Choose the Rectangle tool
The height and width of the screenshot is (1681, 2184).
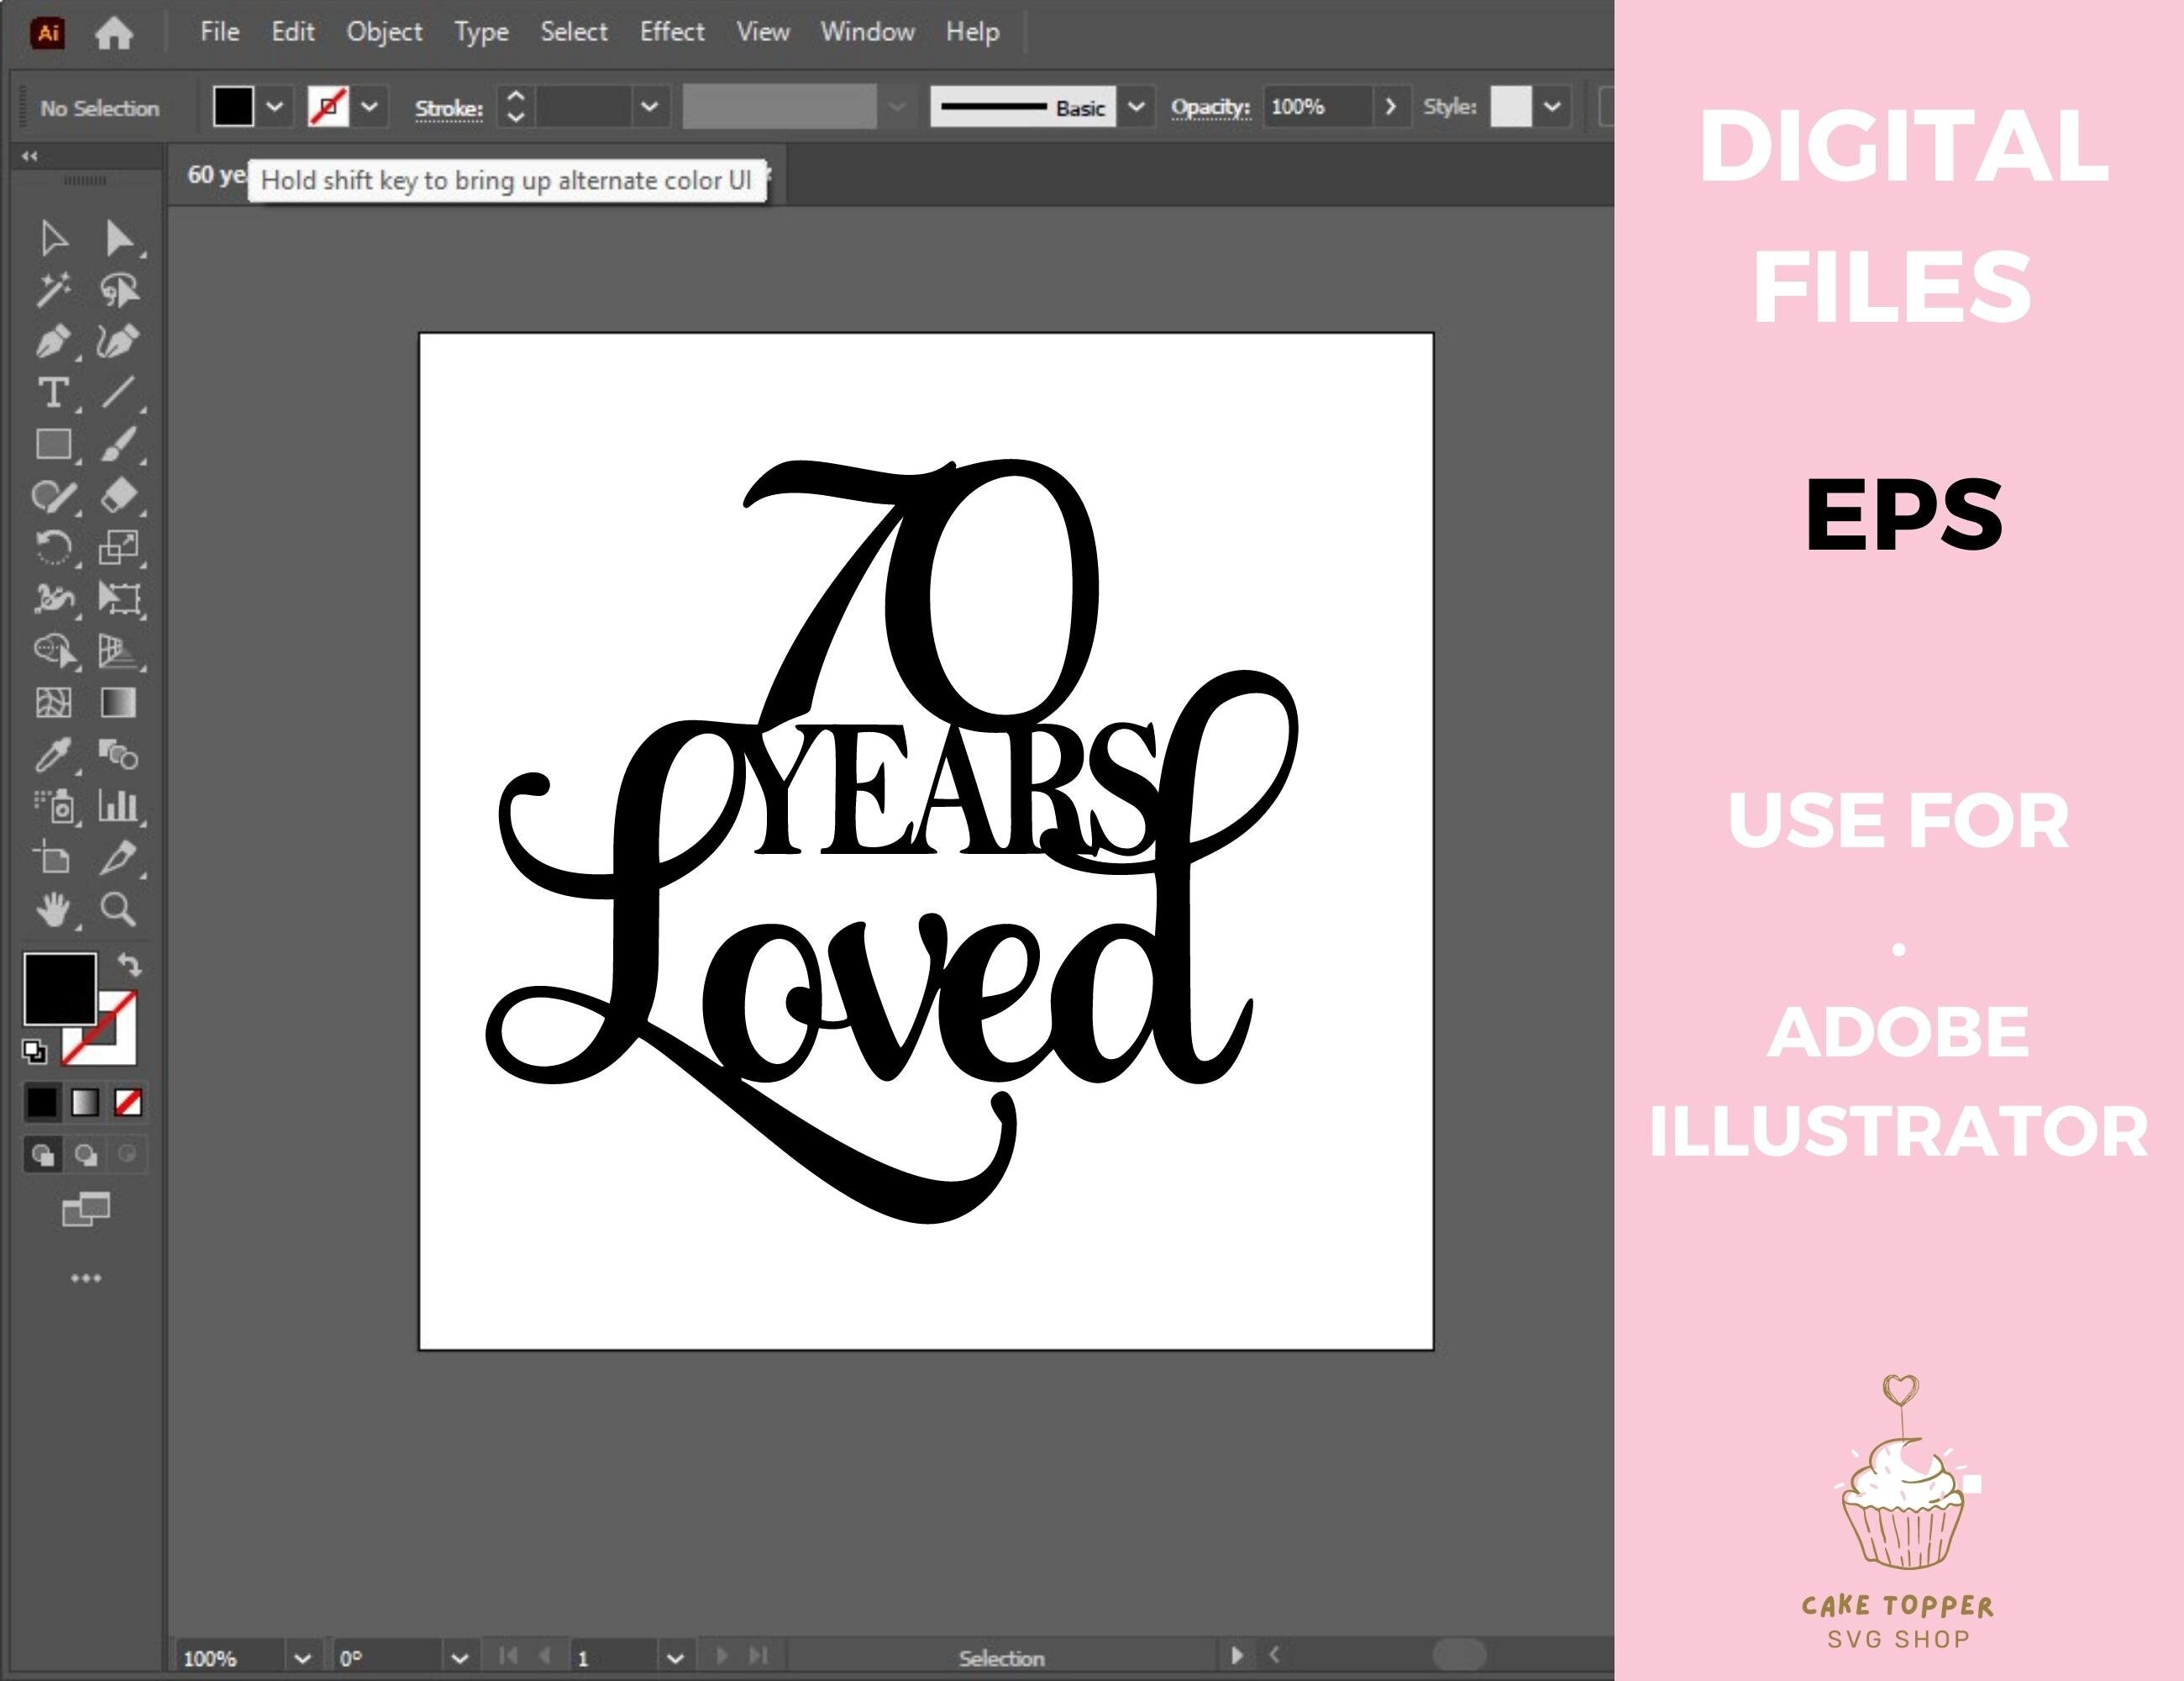(x=53, y=443)
